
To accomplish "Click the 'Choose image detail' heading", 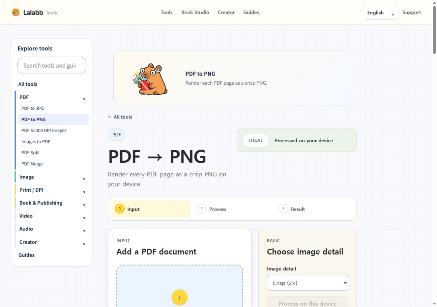I will (x=305, y=252).
